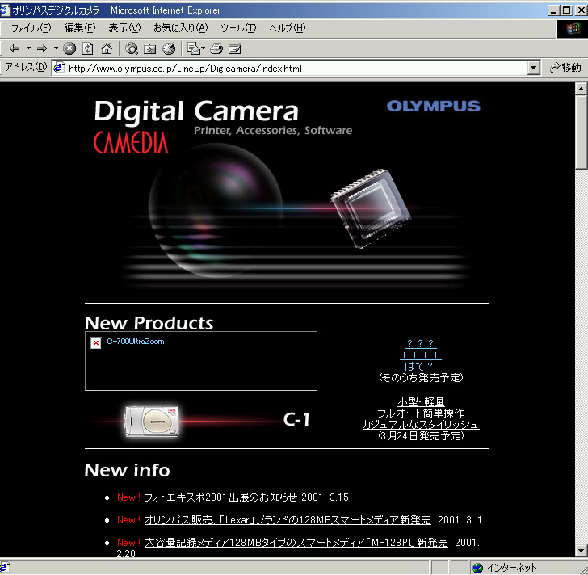The height and width of the screenshot is (575, 588).
Task: Click the Stop loading toolbar icon
Action: point(69,48)
